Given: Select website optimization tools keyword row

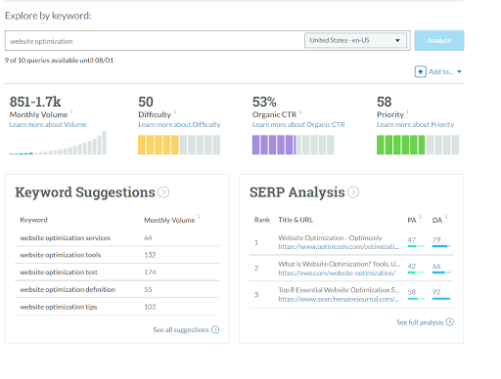Looking at the screenshot, I should (116, 255).
